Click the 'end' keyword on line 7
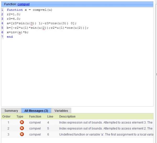The image size is (157, 143). point(10,37)
